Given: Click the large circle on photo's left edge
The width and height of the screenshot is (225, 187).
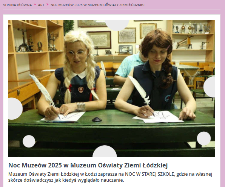Looking at the screenshot, I should coord(15,109).
